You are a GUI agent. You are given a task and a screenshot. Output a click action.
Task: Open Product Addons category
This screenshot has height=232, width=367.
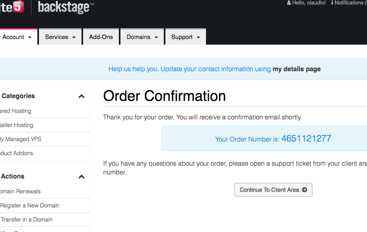tap(17, 153)
